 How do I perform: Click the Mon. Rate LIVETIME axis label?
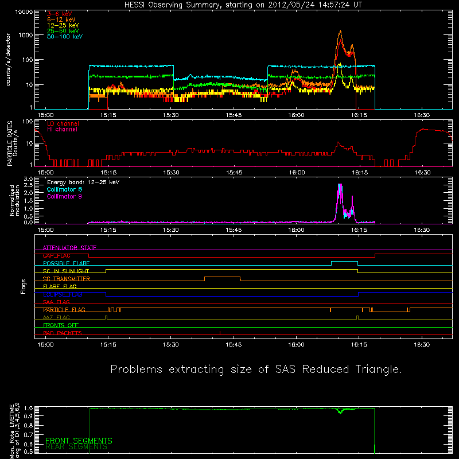(x=14, y=431)
